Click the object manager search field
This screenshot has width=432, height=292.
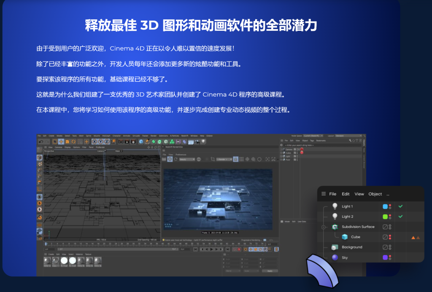323,145
